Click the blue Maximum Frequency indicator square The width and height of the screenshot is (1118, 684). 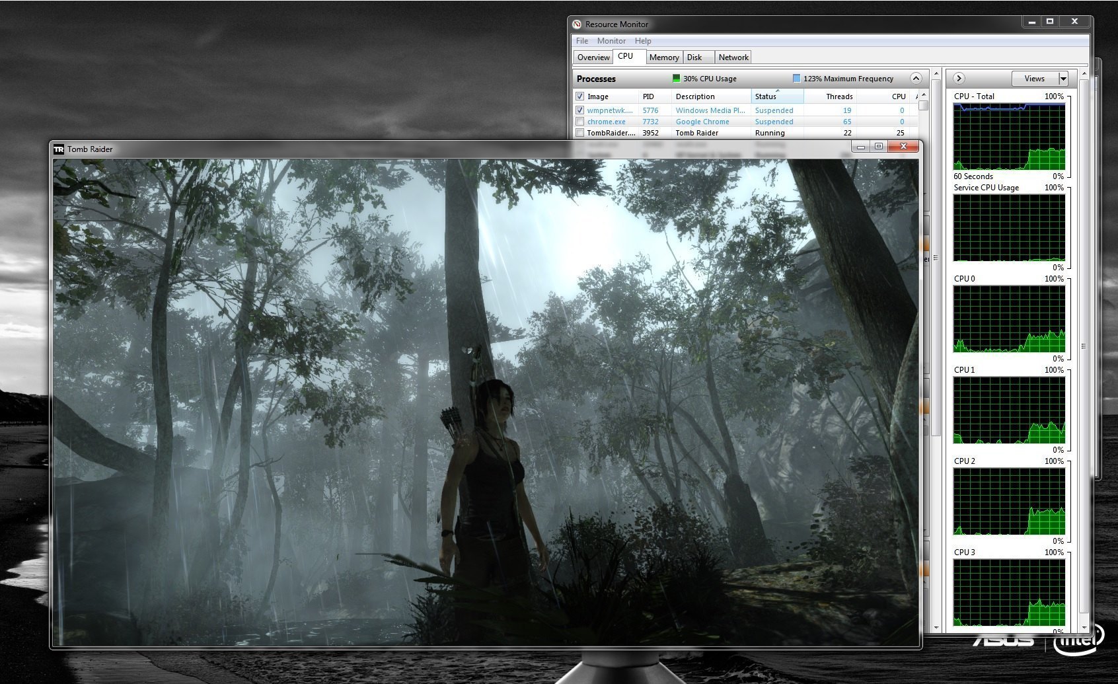point(796,79)
